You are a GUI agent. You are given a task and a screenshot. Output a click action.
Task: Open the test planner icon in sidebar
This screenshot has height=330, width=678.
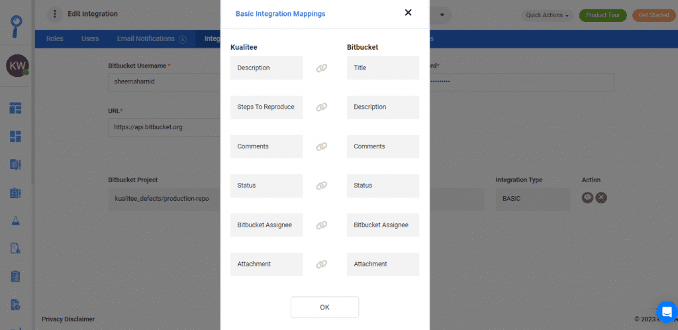[x=16, y=193]
